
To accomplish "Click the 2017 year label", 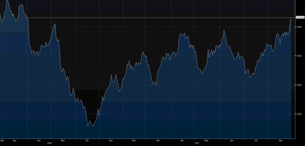I will click(x=197, y=143).
